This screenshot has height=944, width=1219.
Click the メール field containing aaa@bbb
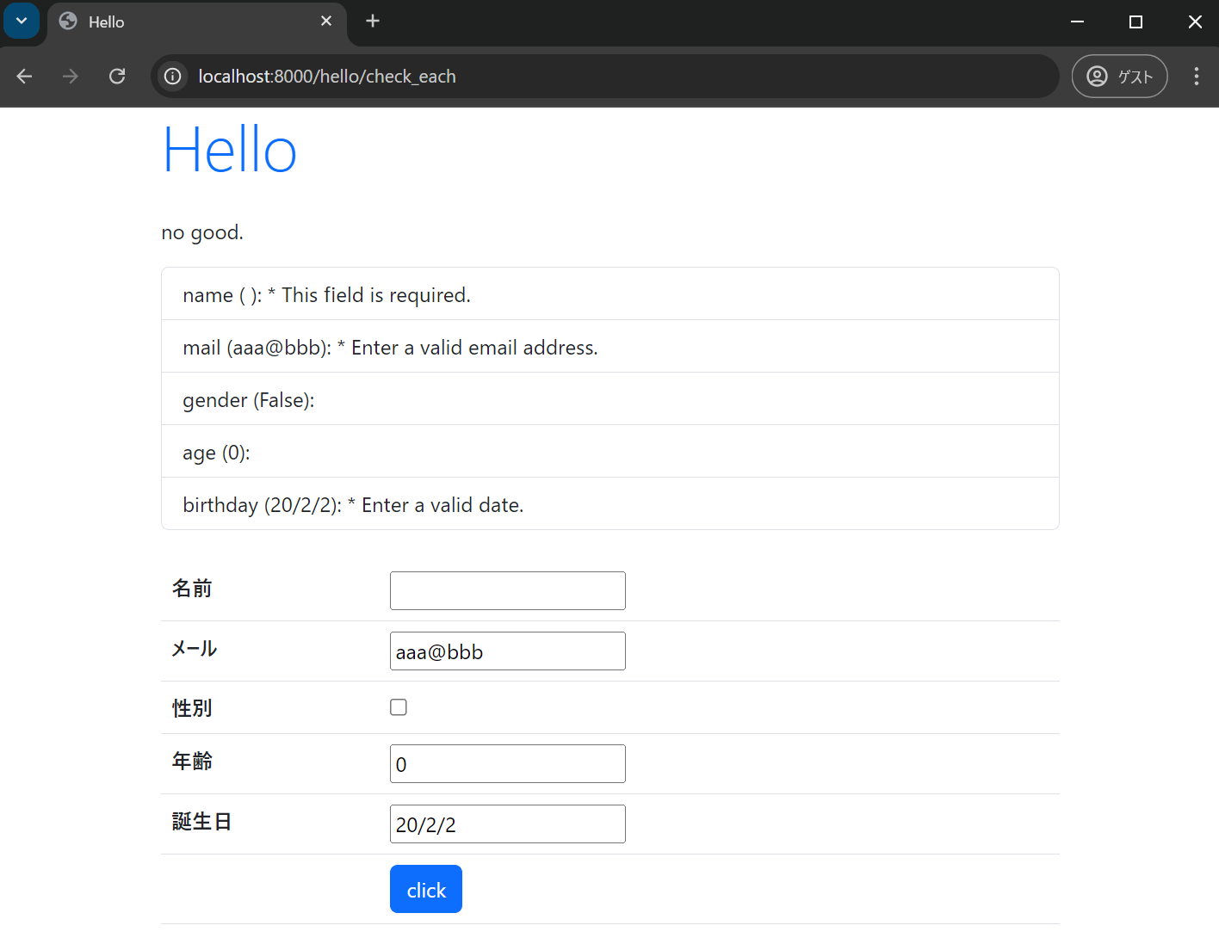point(507,651)
